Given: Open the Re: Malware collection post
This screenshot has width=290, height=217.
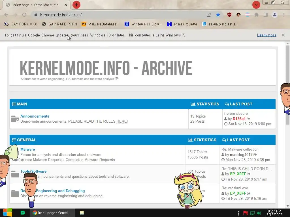Looking at the screenshot, I should click(240, 149).
